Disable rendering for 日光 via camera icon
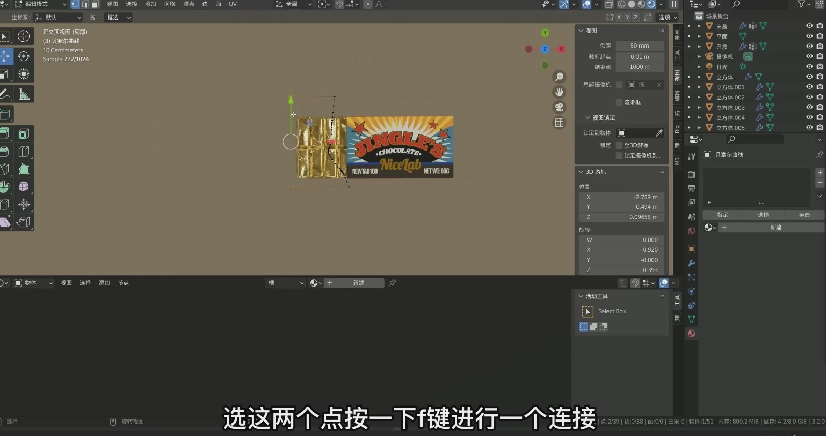This screenshot has height=436, width=826. 820,67
